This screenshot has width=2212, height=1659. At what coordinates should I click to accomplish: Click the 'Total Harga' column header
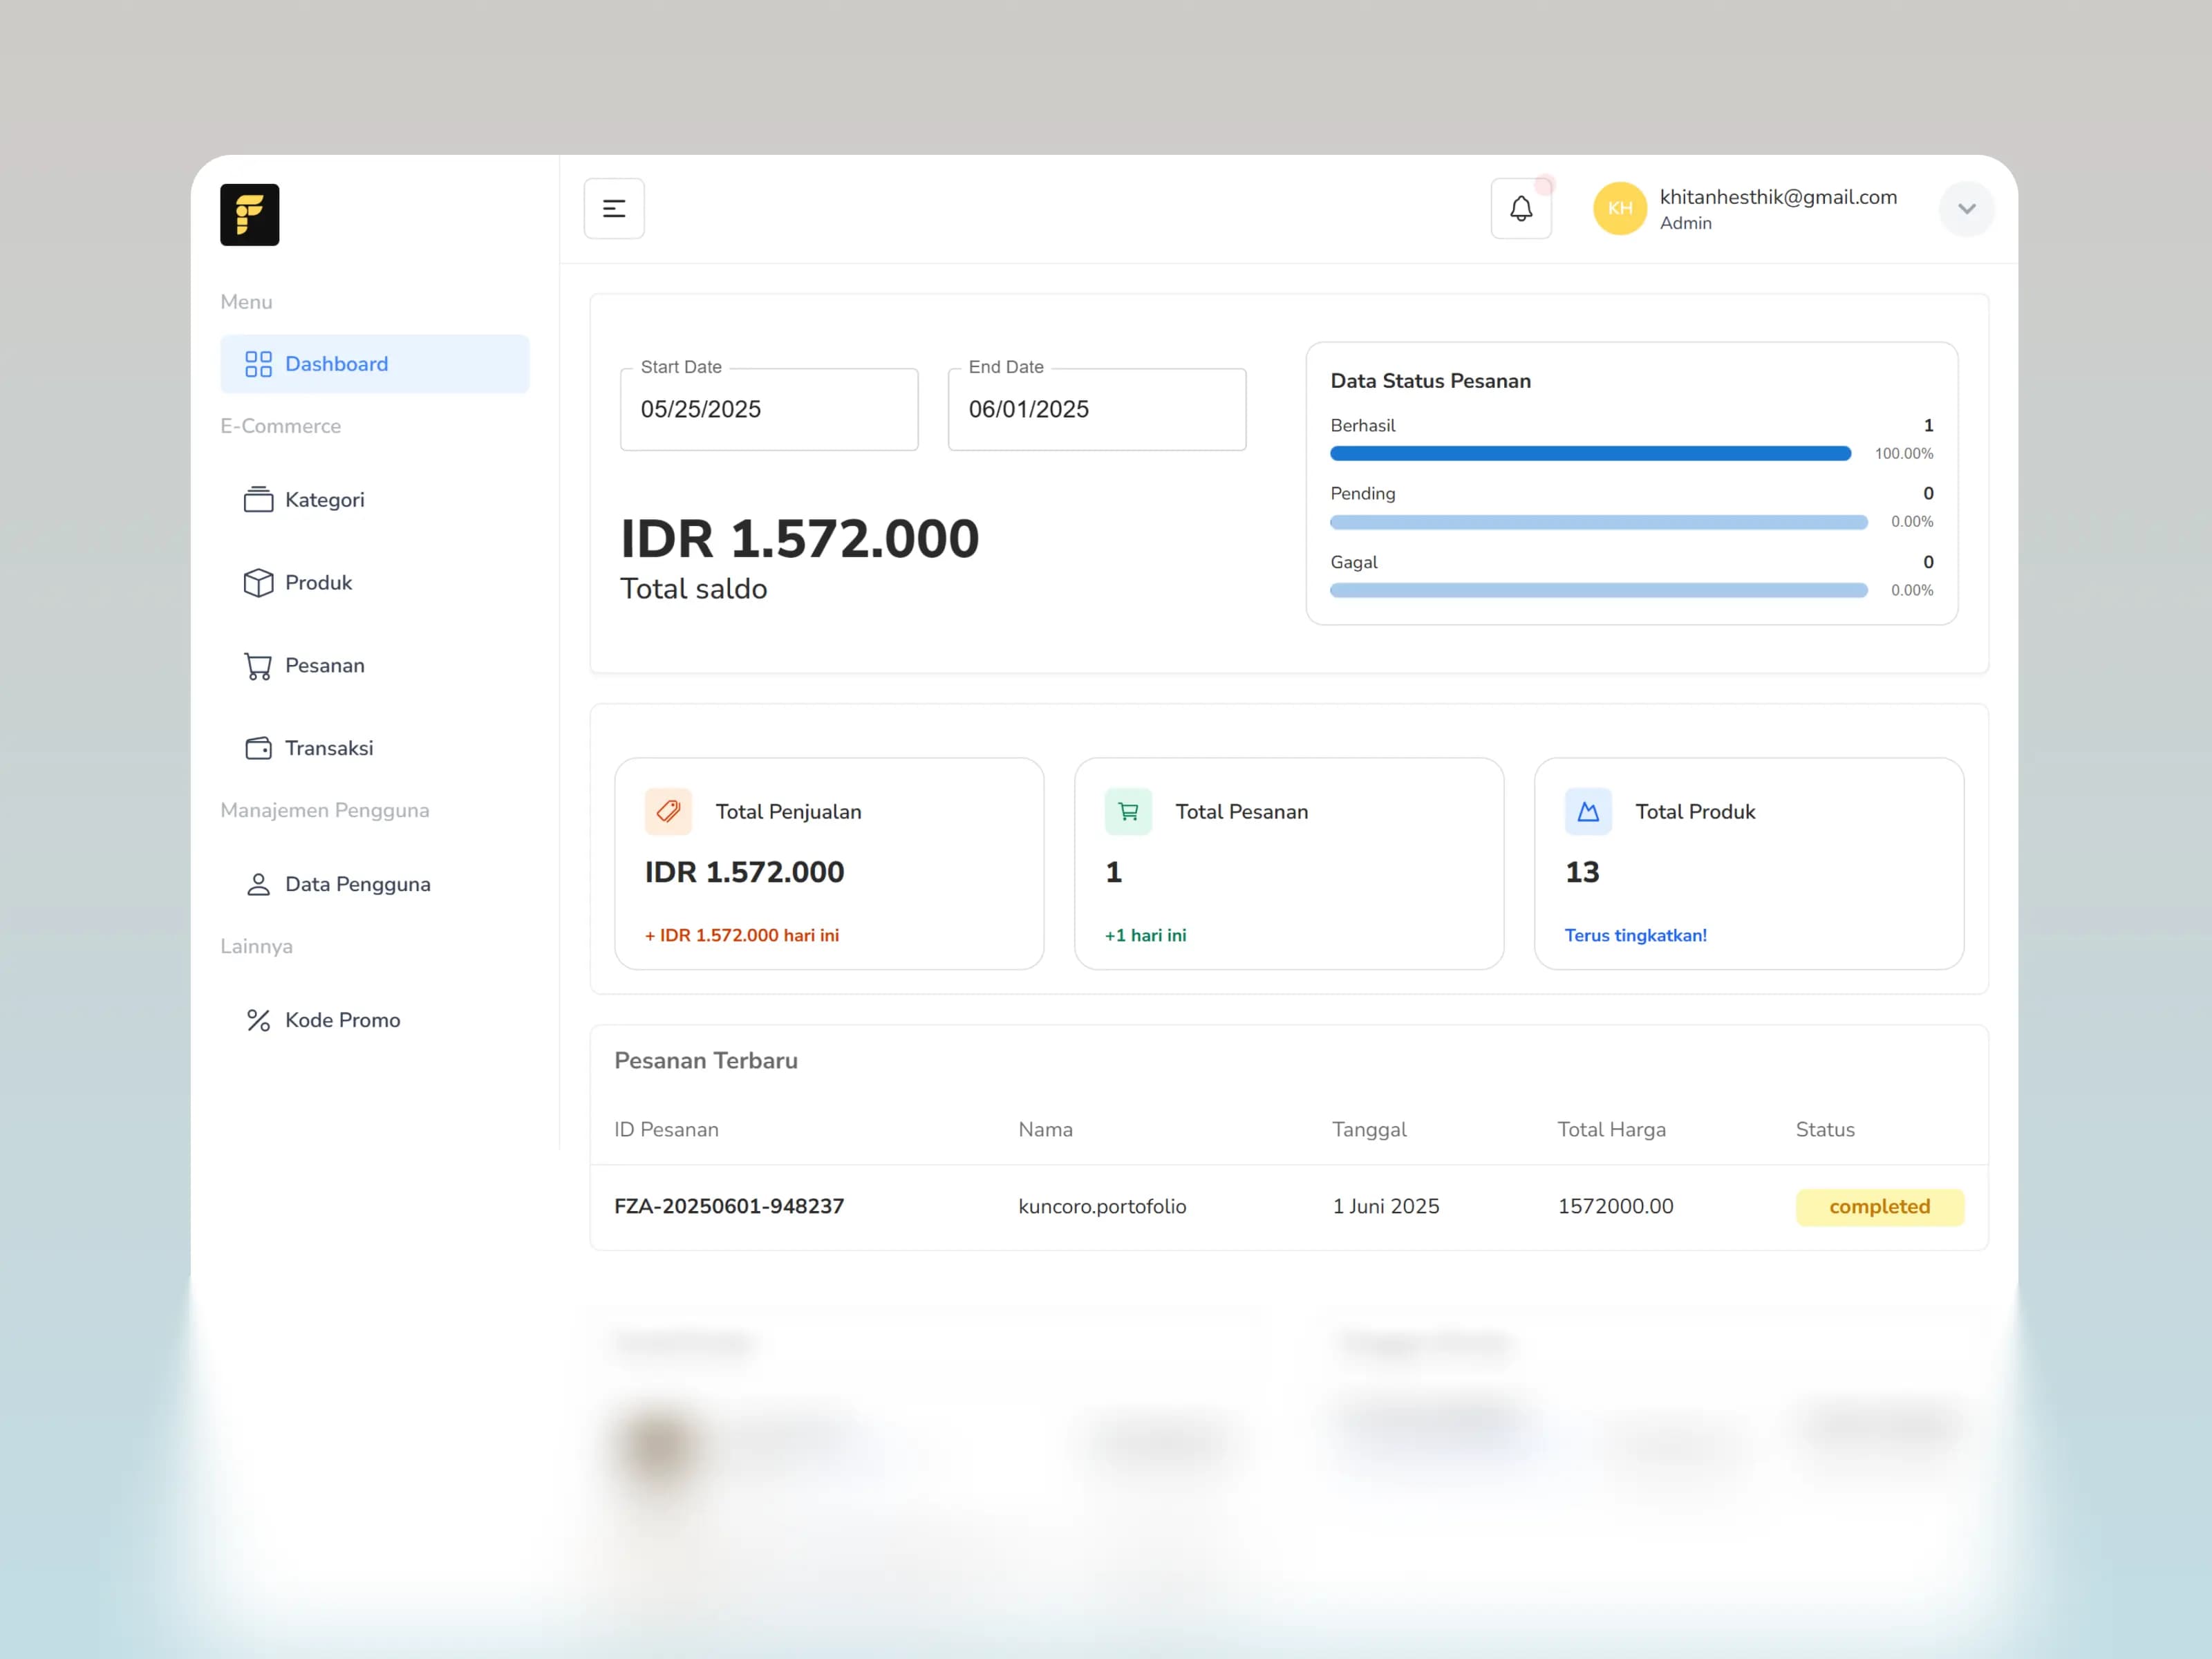pos(1611,1129)
